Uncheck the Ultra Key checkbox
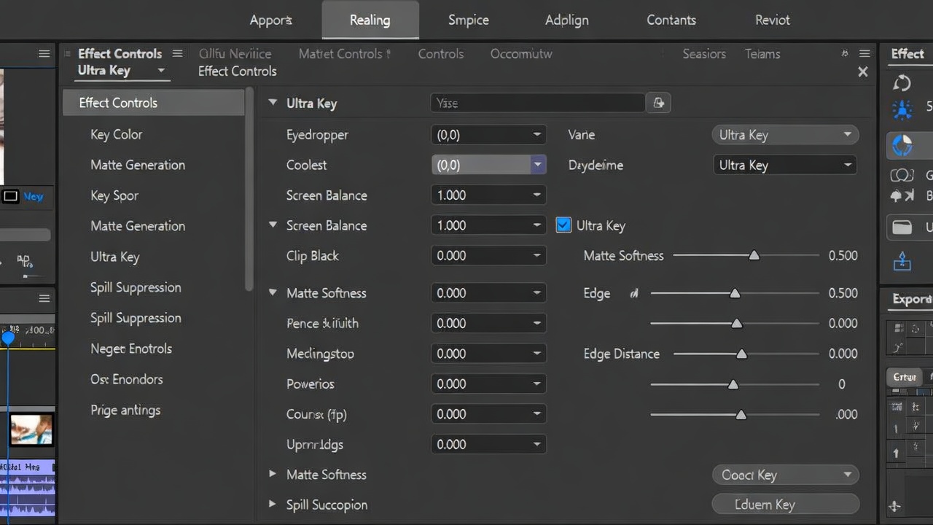This screenshot has height=525, width=933. tap(563, 225)
